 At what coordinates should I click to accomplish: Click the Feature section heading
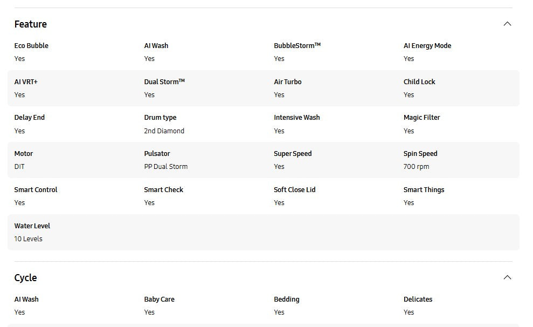[31, 24]
